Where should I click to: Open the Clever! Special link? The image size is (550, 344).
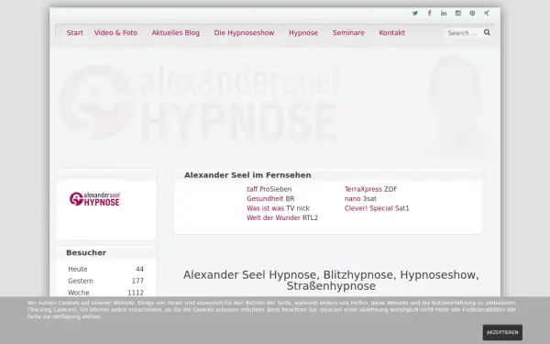point(368,208)
